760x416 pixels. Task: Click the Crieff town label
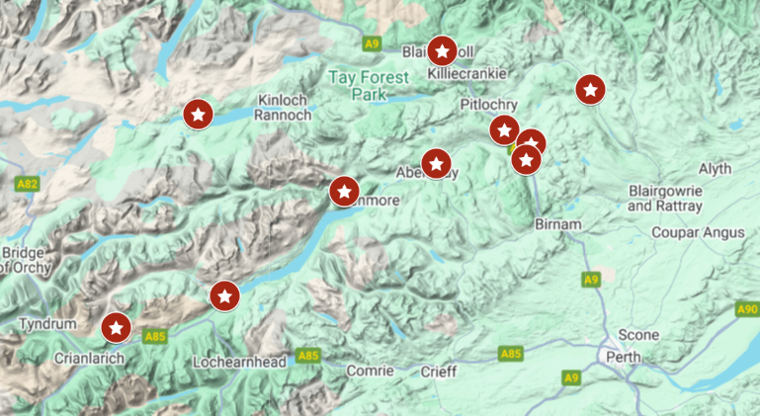pos(439,372)
